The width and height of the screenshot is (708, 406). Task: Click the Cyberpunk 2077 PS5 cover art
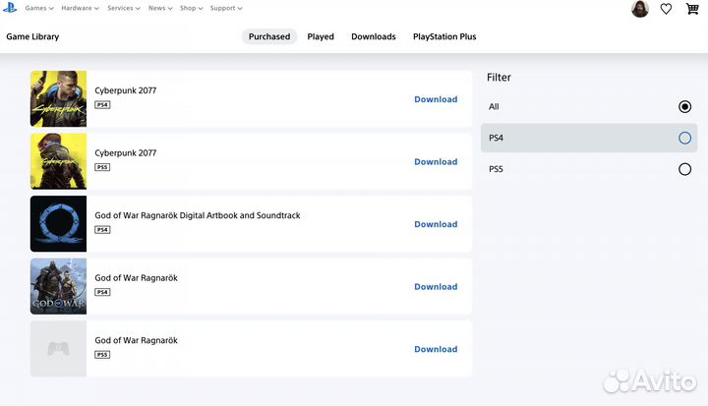(x=58, y=161)
